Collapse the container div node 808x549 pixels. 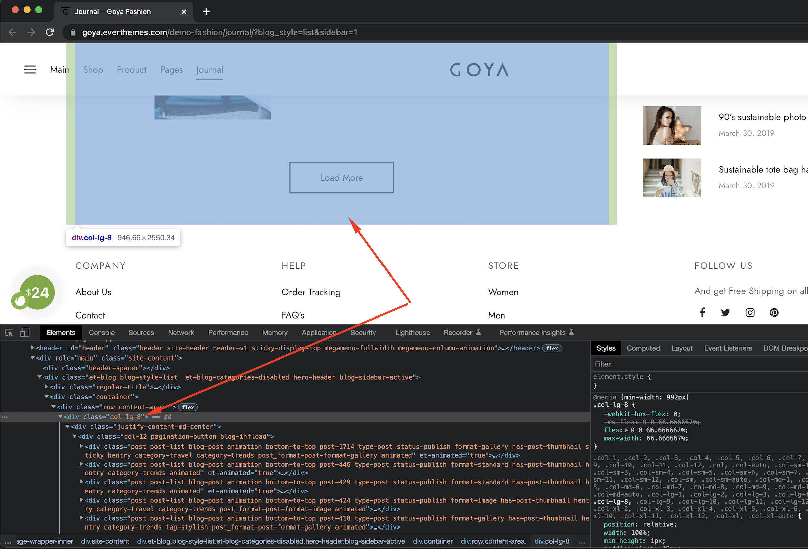click(47, 396)
